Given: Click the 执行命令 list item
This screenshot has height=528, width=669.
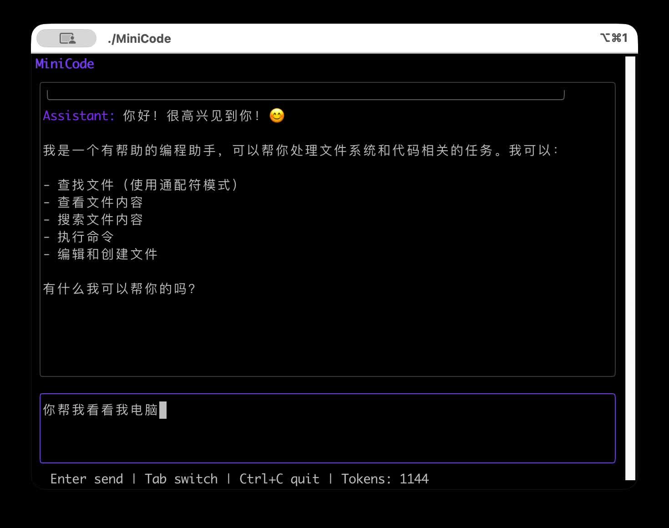Looking at the screenshot, I should click(86, 237).
